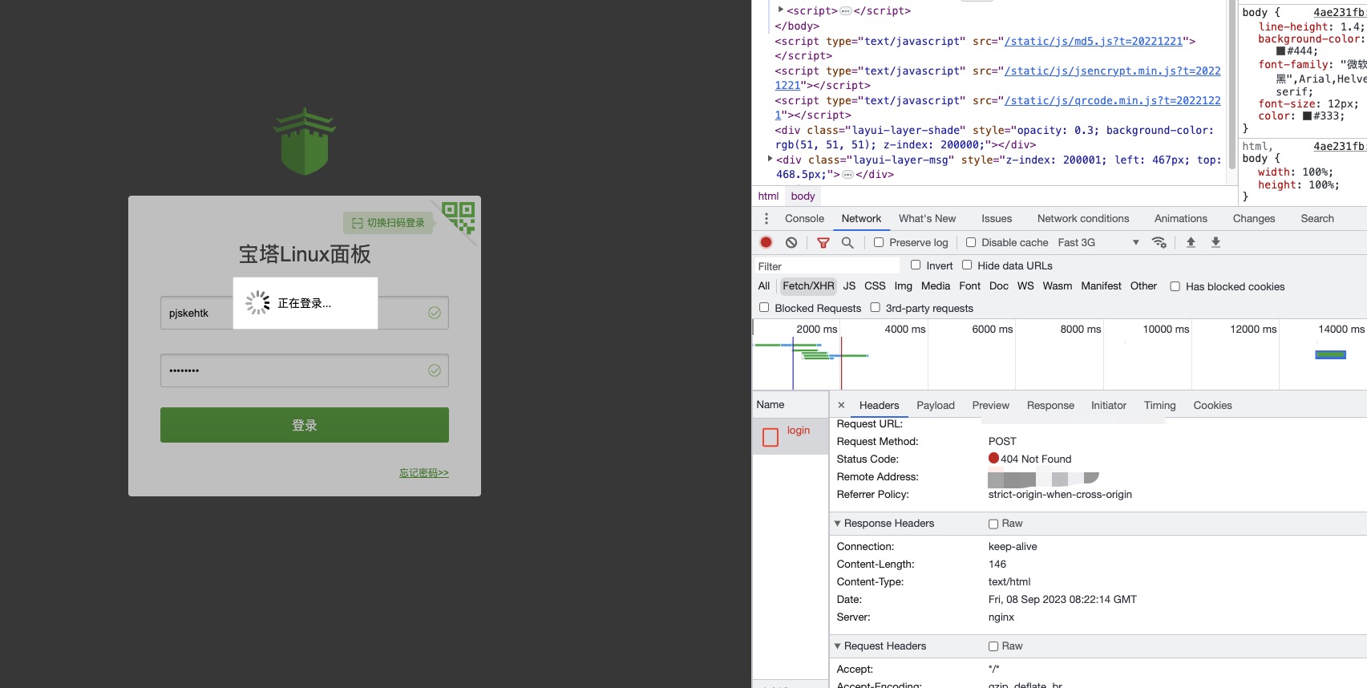
Task: Open the Animations tab
Action: 1180,218
